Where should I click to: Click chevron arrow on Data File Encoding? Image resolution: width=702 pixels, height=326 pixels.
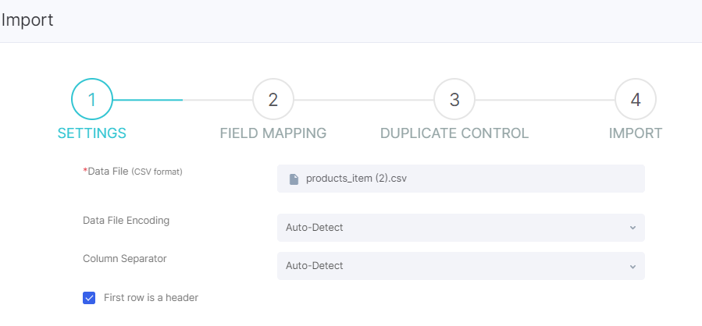coord(633,228)
